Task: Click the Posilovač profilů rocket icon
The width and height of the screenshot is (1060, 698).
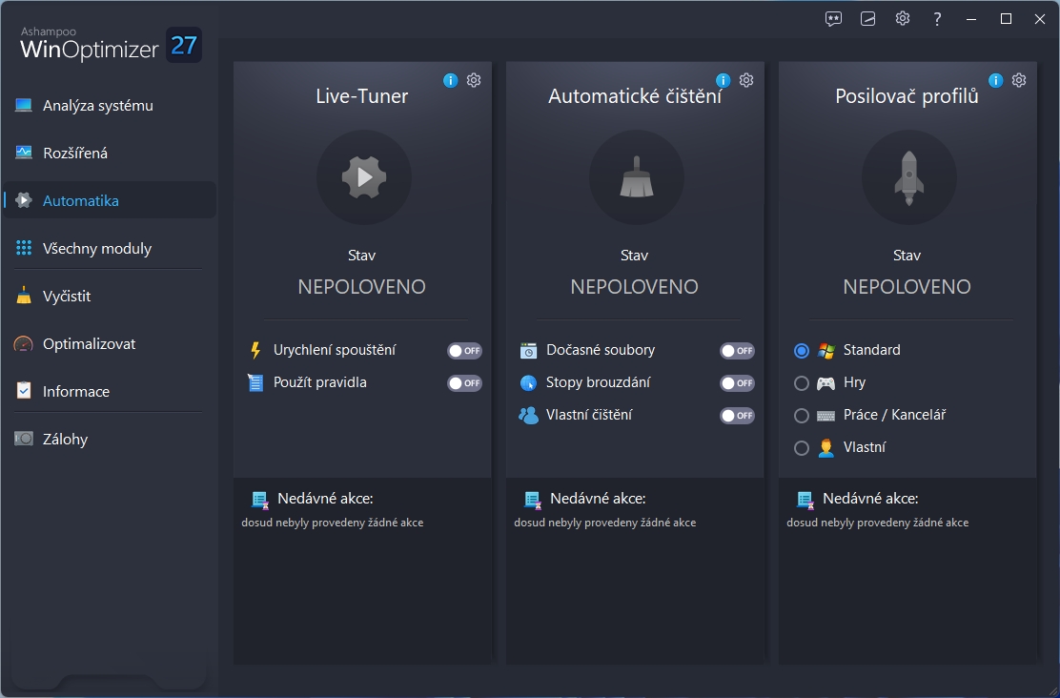Action: (x=908, y=177)
